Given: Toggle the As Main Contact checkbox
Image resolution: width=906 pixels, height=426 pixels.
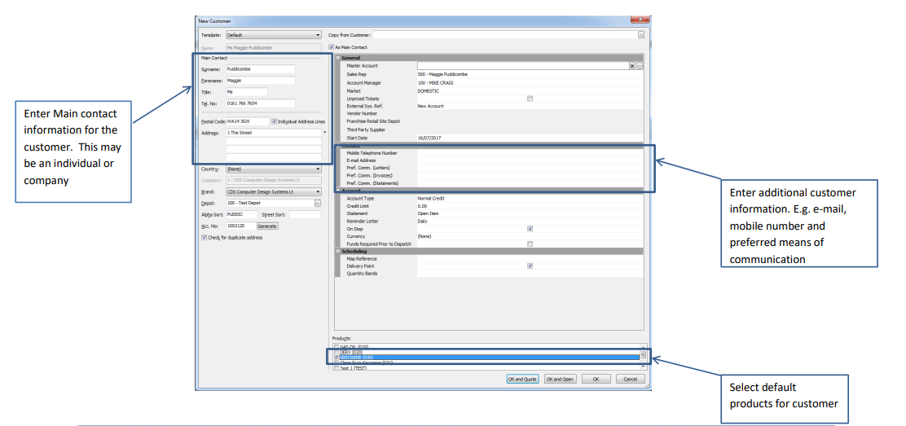Looking at the screenshot, I should (331, 47).
